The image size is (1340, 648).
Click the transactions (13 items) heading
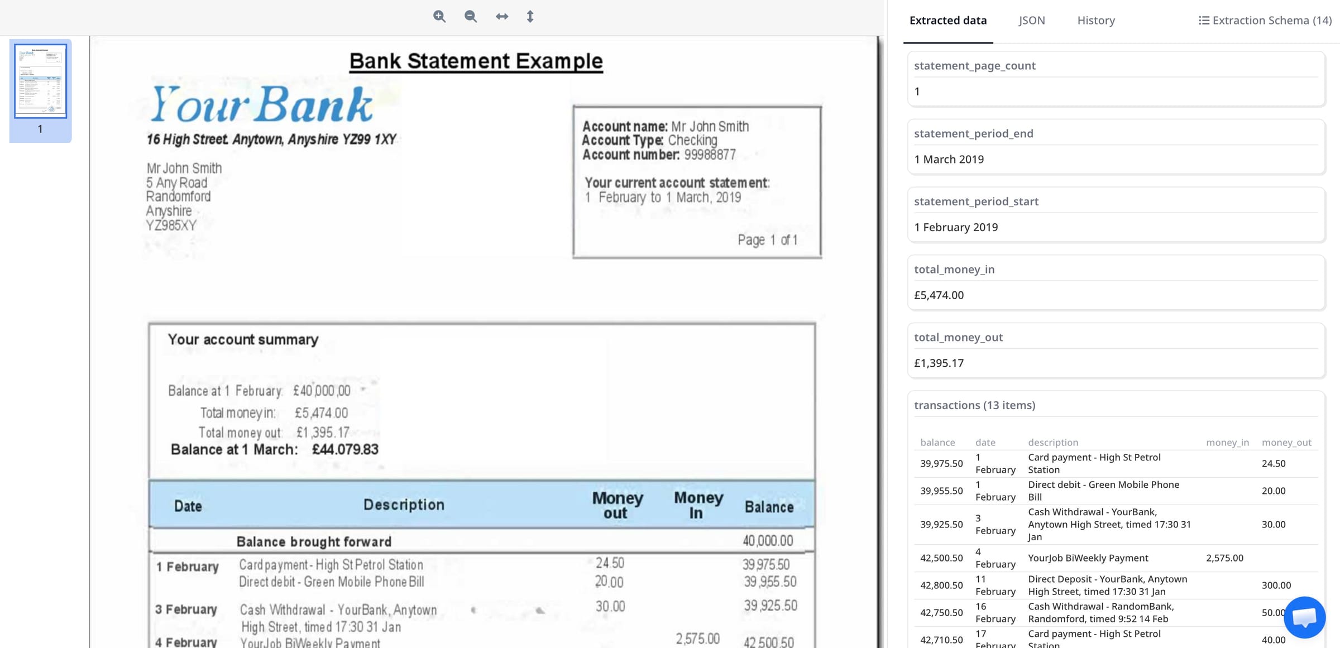click(974, 405)
